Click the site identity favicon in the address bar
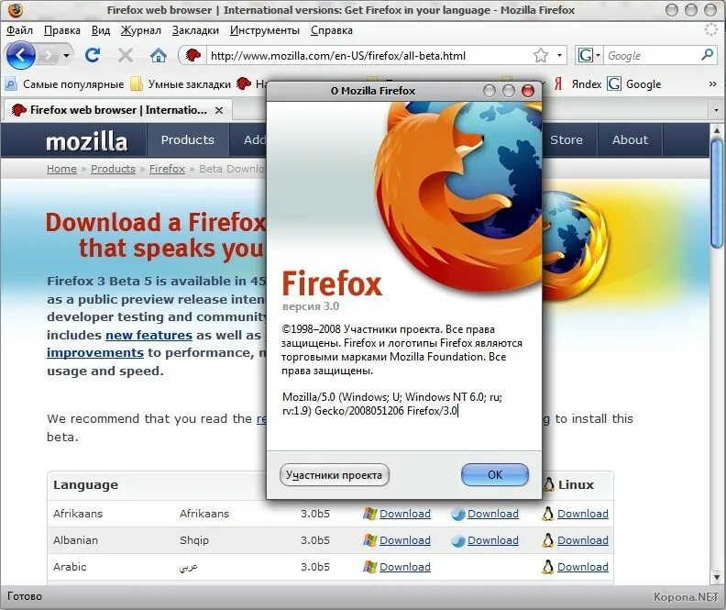Screen dimensions: 726x610 pyautogui.click(x=193, y=56)
